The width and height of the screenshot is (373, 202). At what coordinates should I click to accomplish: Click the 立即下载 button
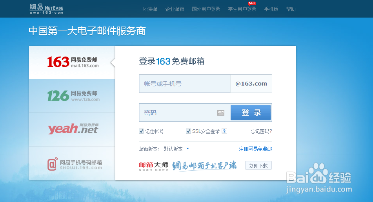[258, 166]
